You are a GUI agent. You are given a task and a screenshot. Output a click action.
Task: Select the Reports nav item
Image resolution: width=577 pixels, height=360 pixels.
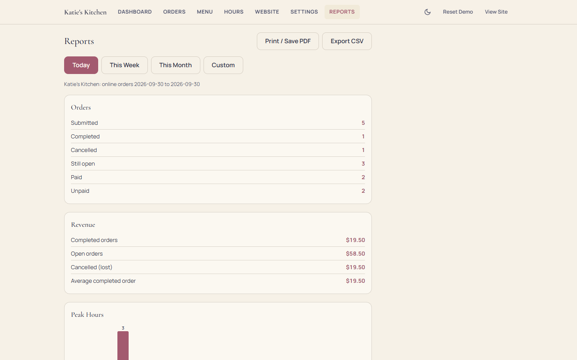tap(342, 12)
